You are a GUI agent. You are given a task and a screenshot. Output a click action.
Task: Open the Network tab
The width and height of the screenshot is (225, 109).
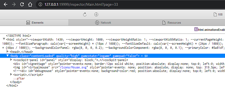pos(103,23)
